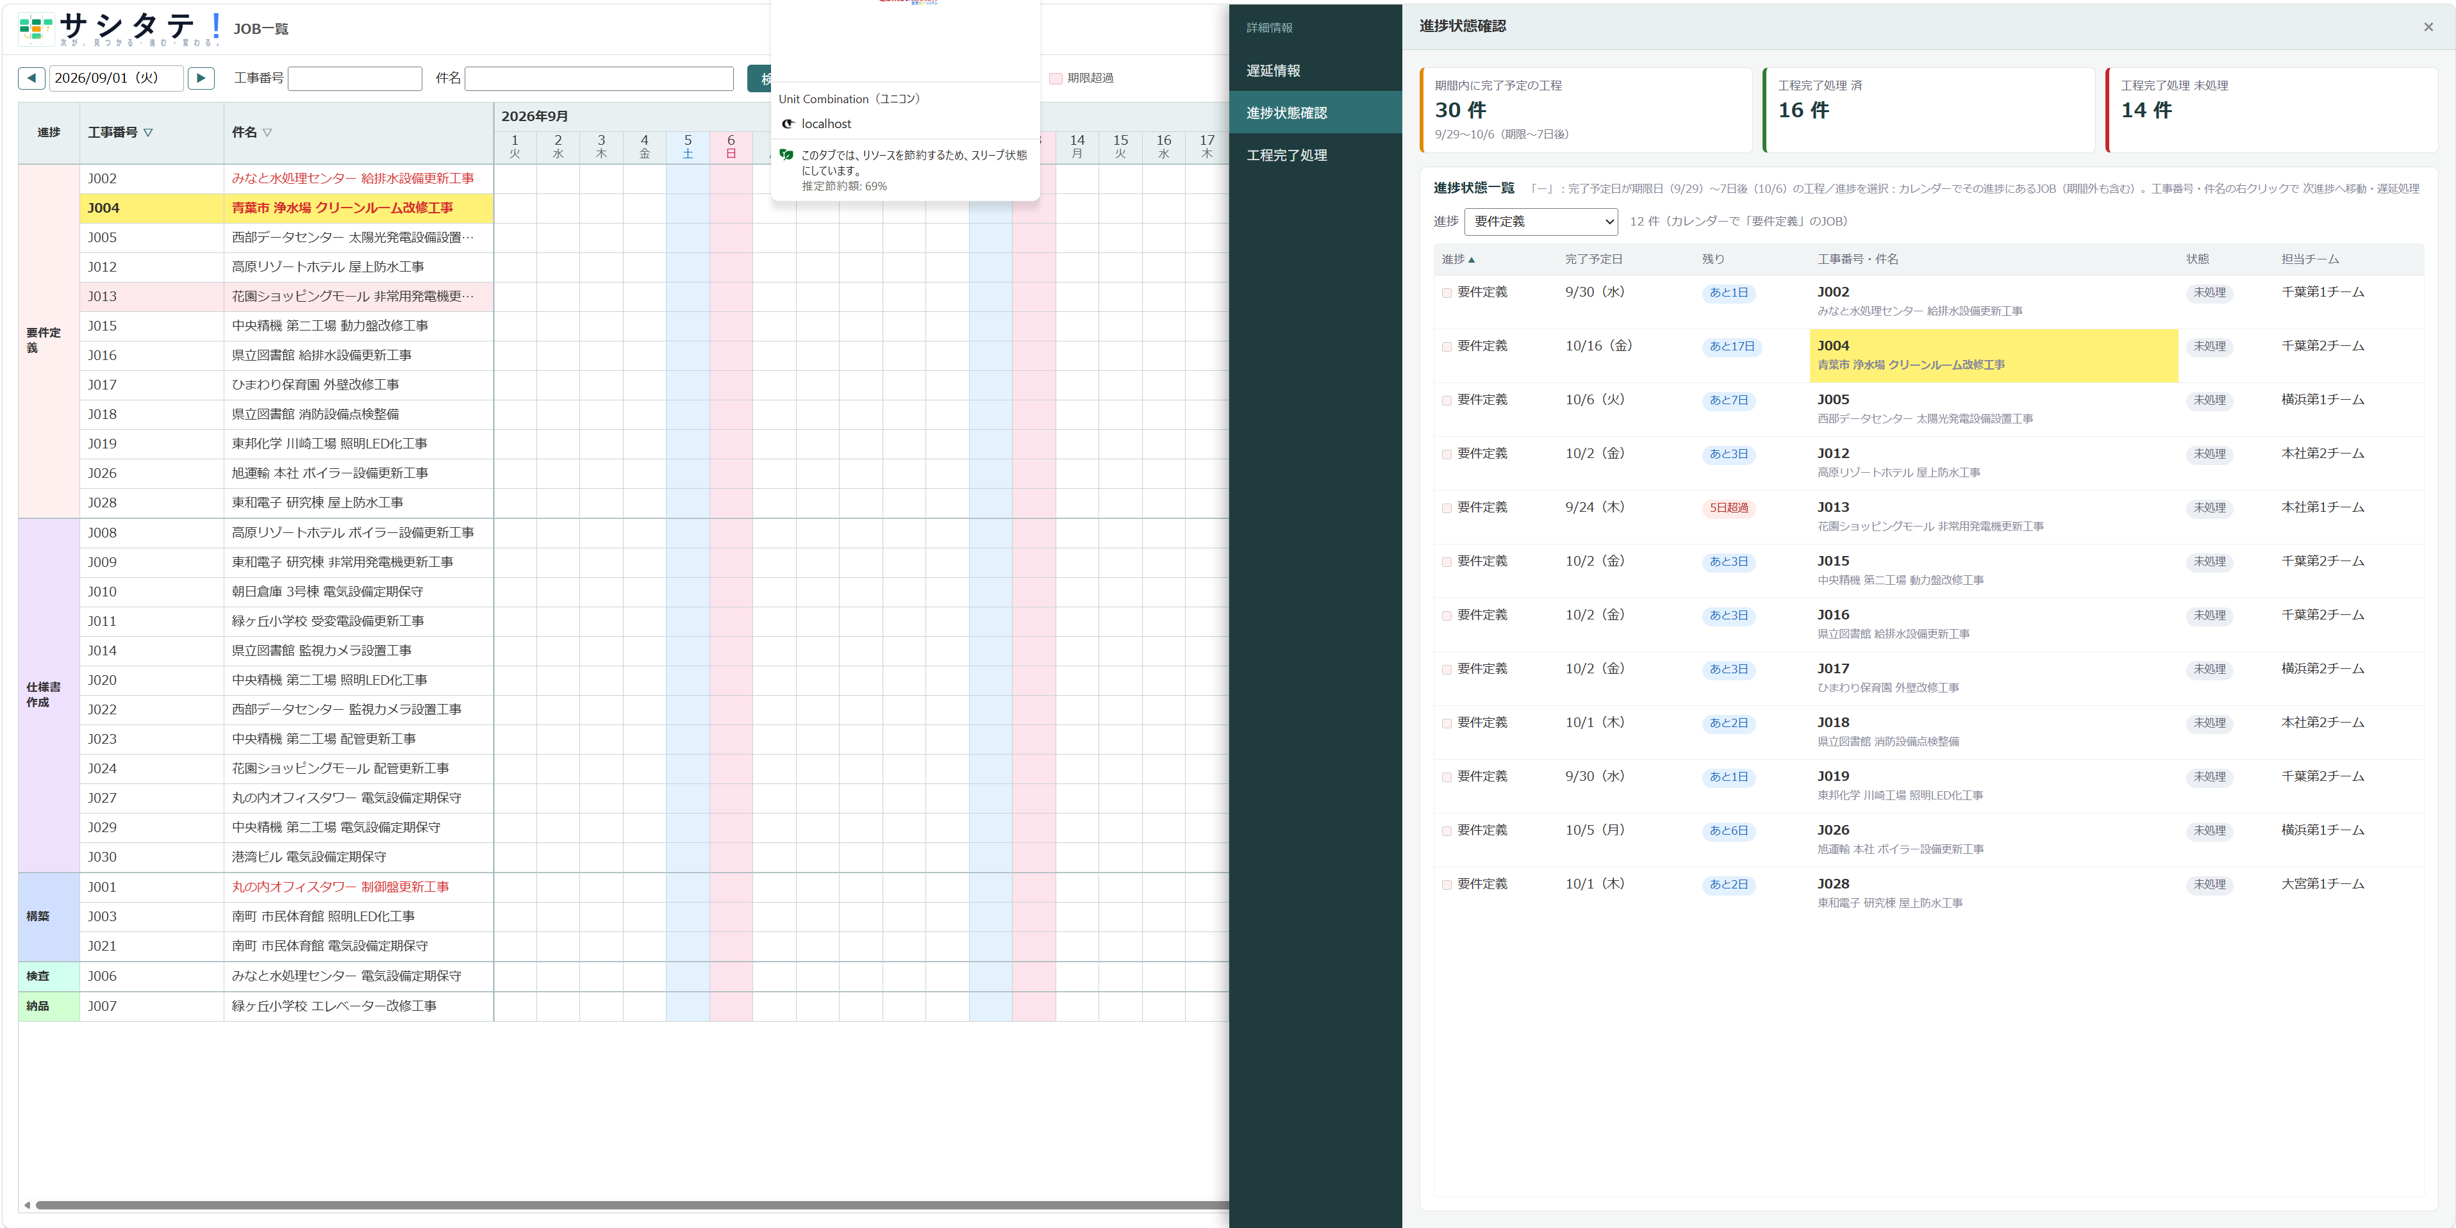
Task: Toggle the J002 row checkbox
Action: pos(1447,293)
